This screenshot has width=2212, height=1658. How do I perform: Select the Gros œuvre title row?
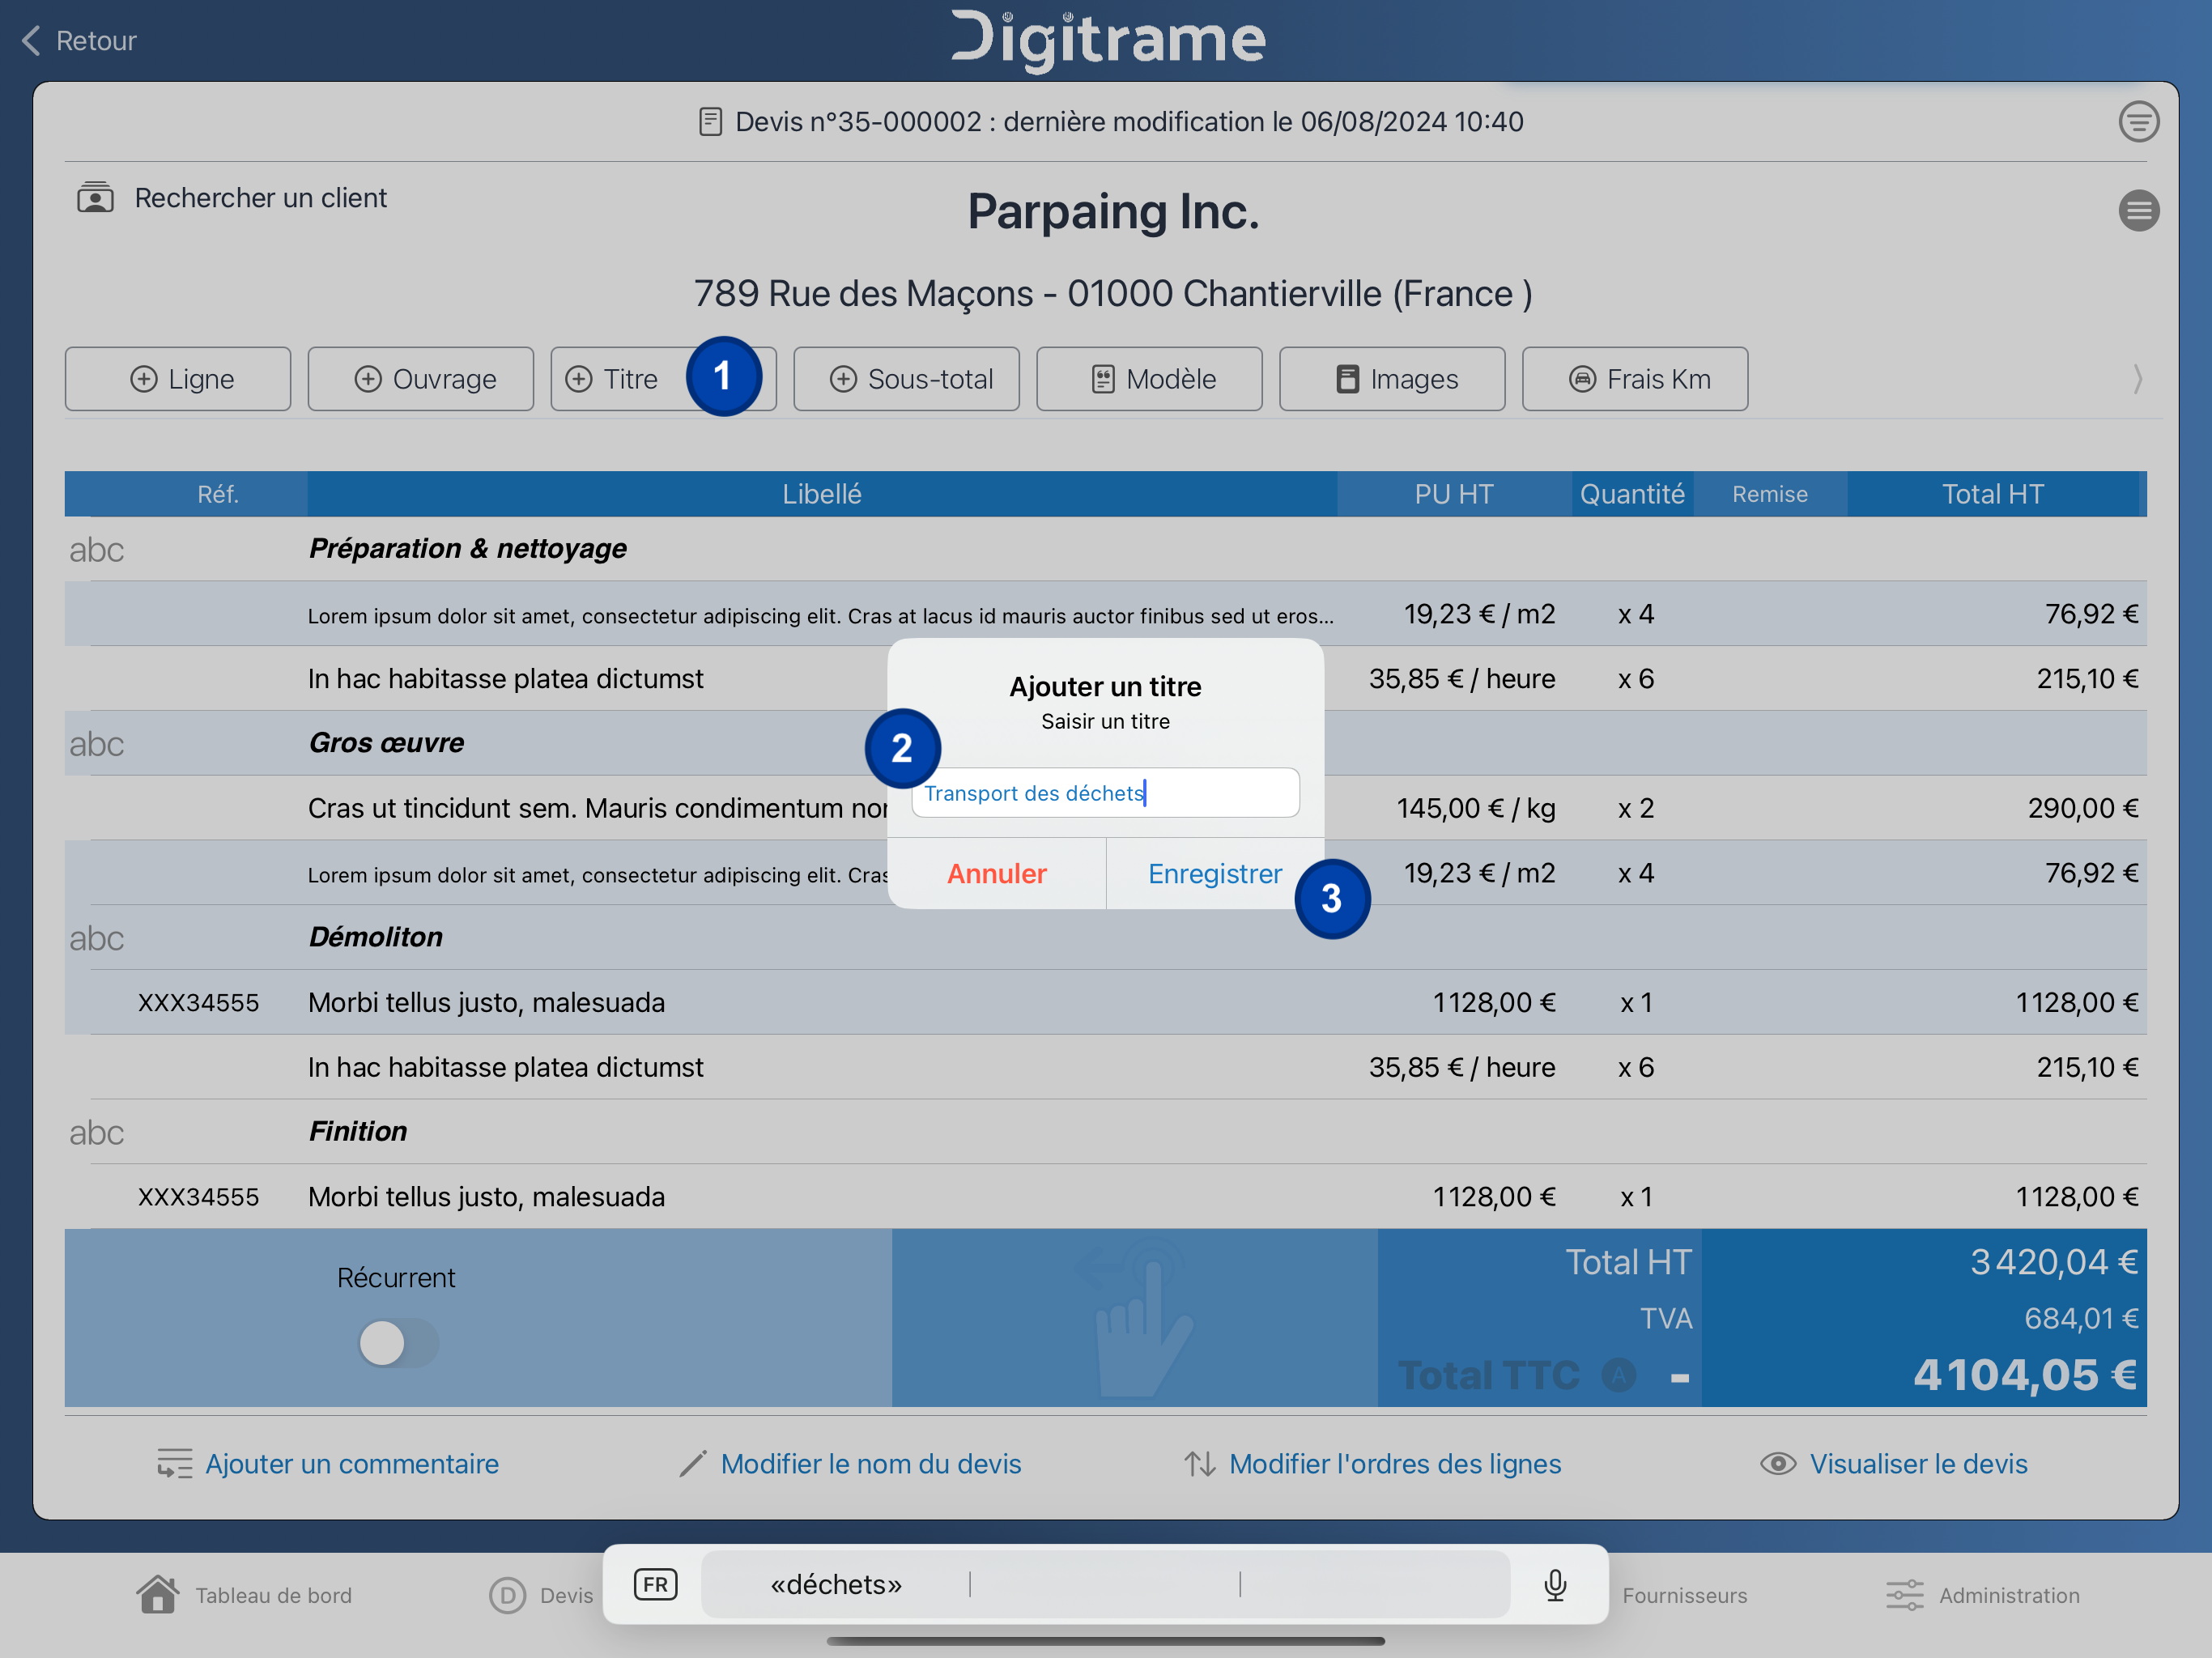1106,743
